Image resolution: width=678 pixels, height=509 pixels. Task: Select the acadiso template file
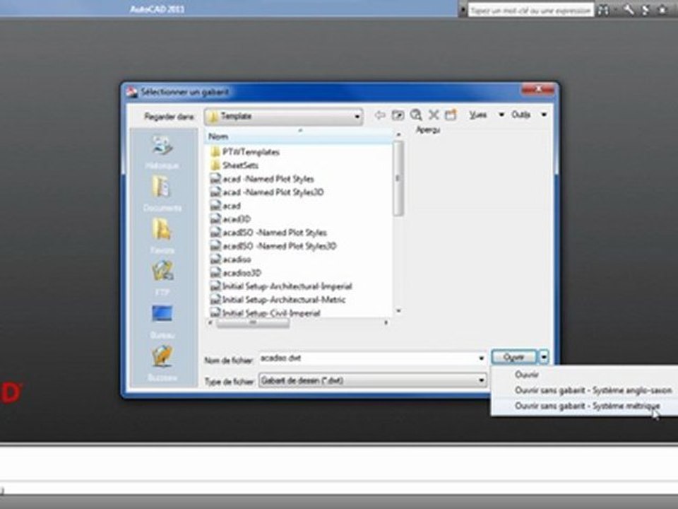230,259
